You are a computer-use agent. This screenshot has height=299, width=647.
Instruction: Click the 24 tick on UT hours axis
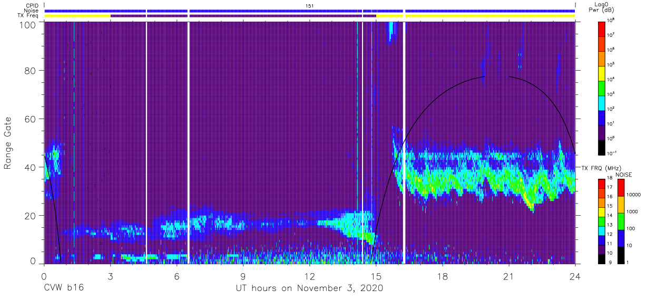pos(575,275)
